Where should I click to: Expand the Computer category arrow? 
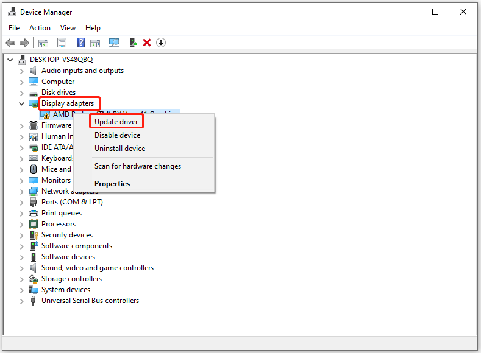pyautogui.click(x=21, y=82)
